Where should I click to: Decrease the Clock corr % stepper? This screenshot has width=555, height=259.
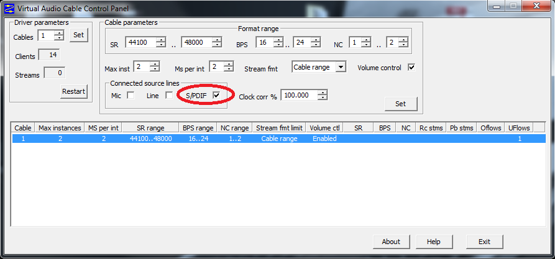[323, 98]
